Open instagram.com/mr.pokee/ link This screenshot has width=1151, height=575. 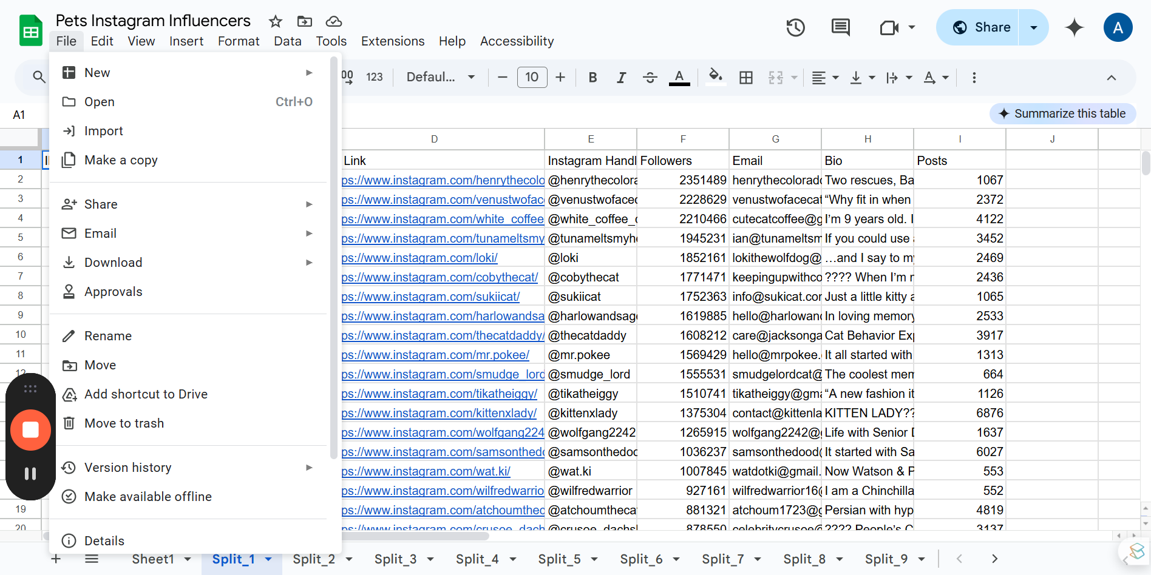pyautogui.click(x=435, y=355)
